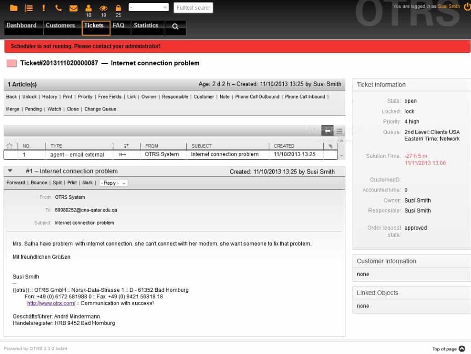Viewport: 471px width, 354px height.
Task: Click direction arrows column header icon
Action: (x=126, y=146)
